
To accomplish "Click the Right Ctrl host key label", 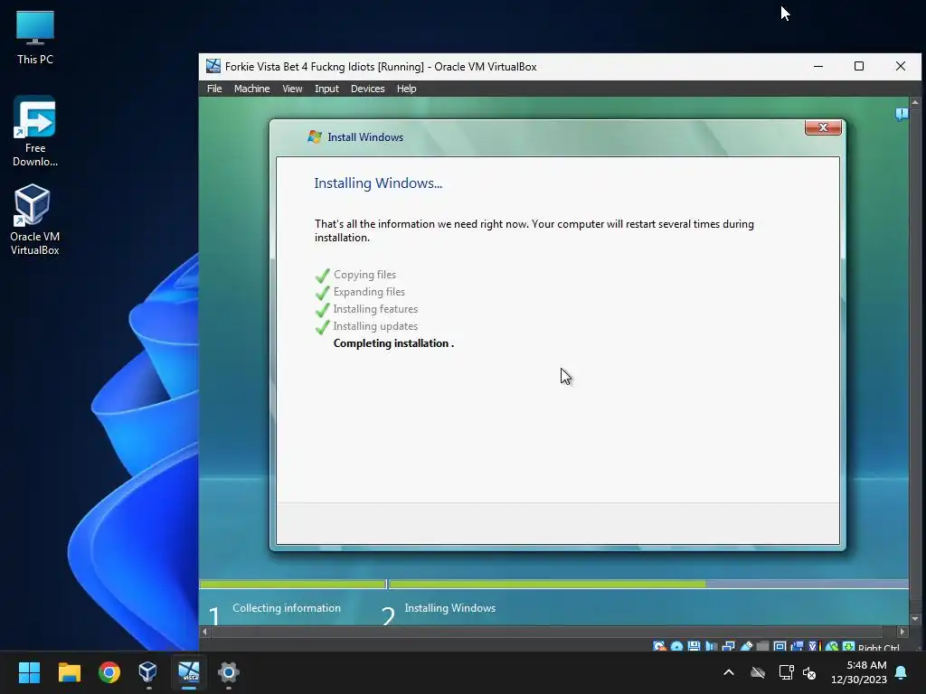I will click(x=879, y=647).
